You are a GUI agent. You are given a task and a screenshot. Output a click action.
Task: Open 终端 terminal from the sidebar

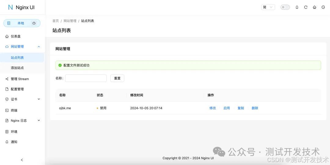(14, 110)
